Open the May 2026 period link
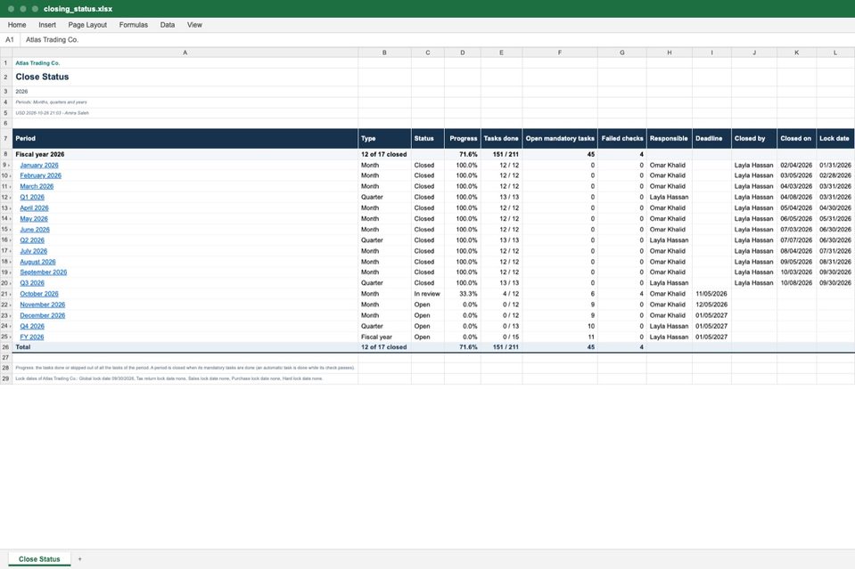The width and height of the screenshot is (855, 569). point(34,218)
